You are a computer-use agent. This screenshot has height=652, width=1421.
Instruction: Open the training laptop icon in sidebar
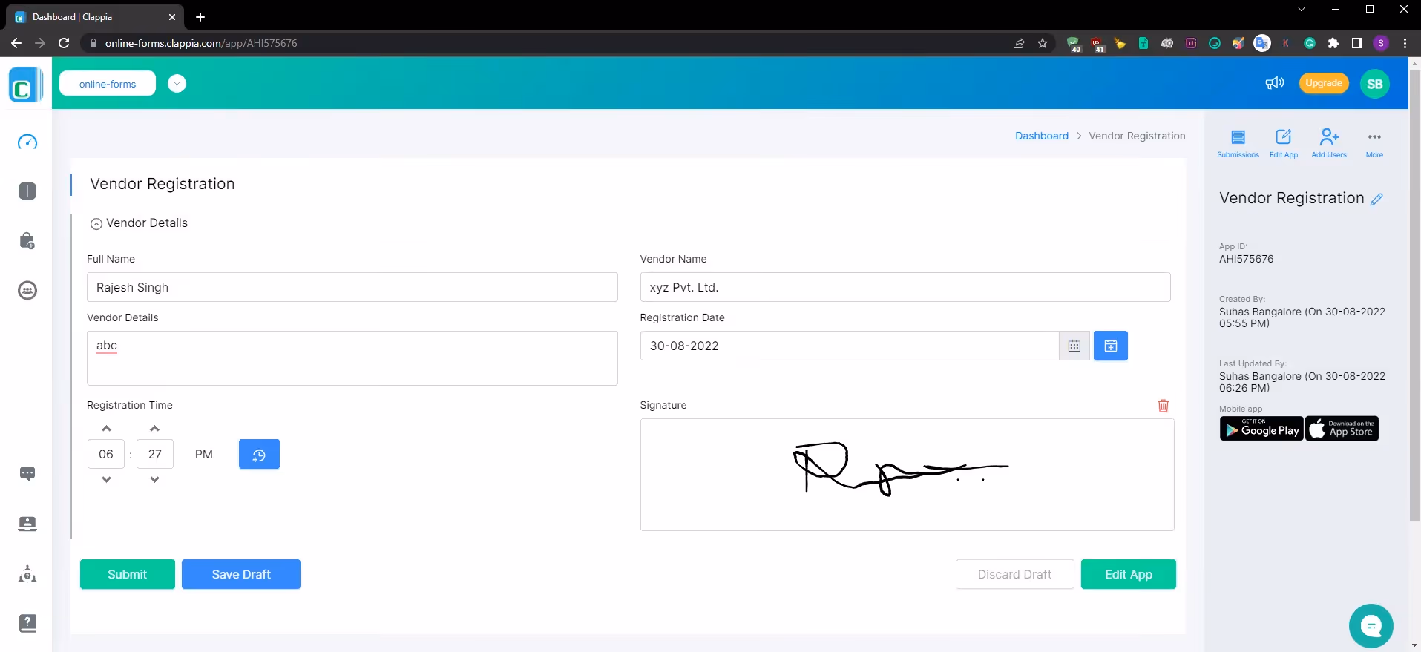(x=27, y=524)
